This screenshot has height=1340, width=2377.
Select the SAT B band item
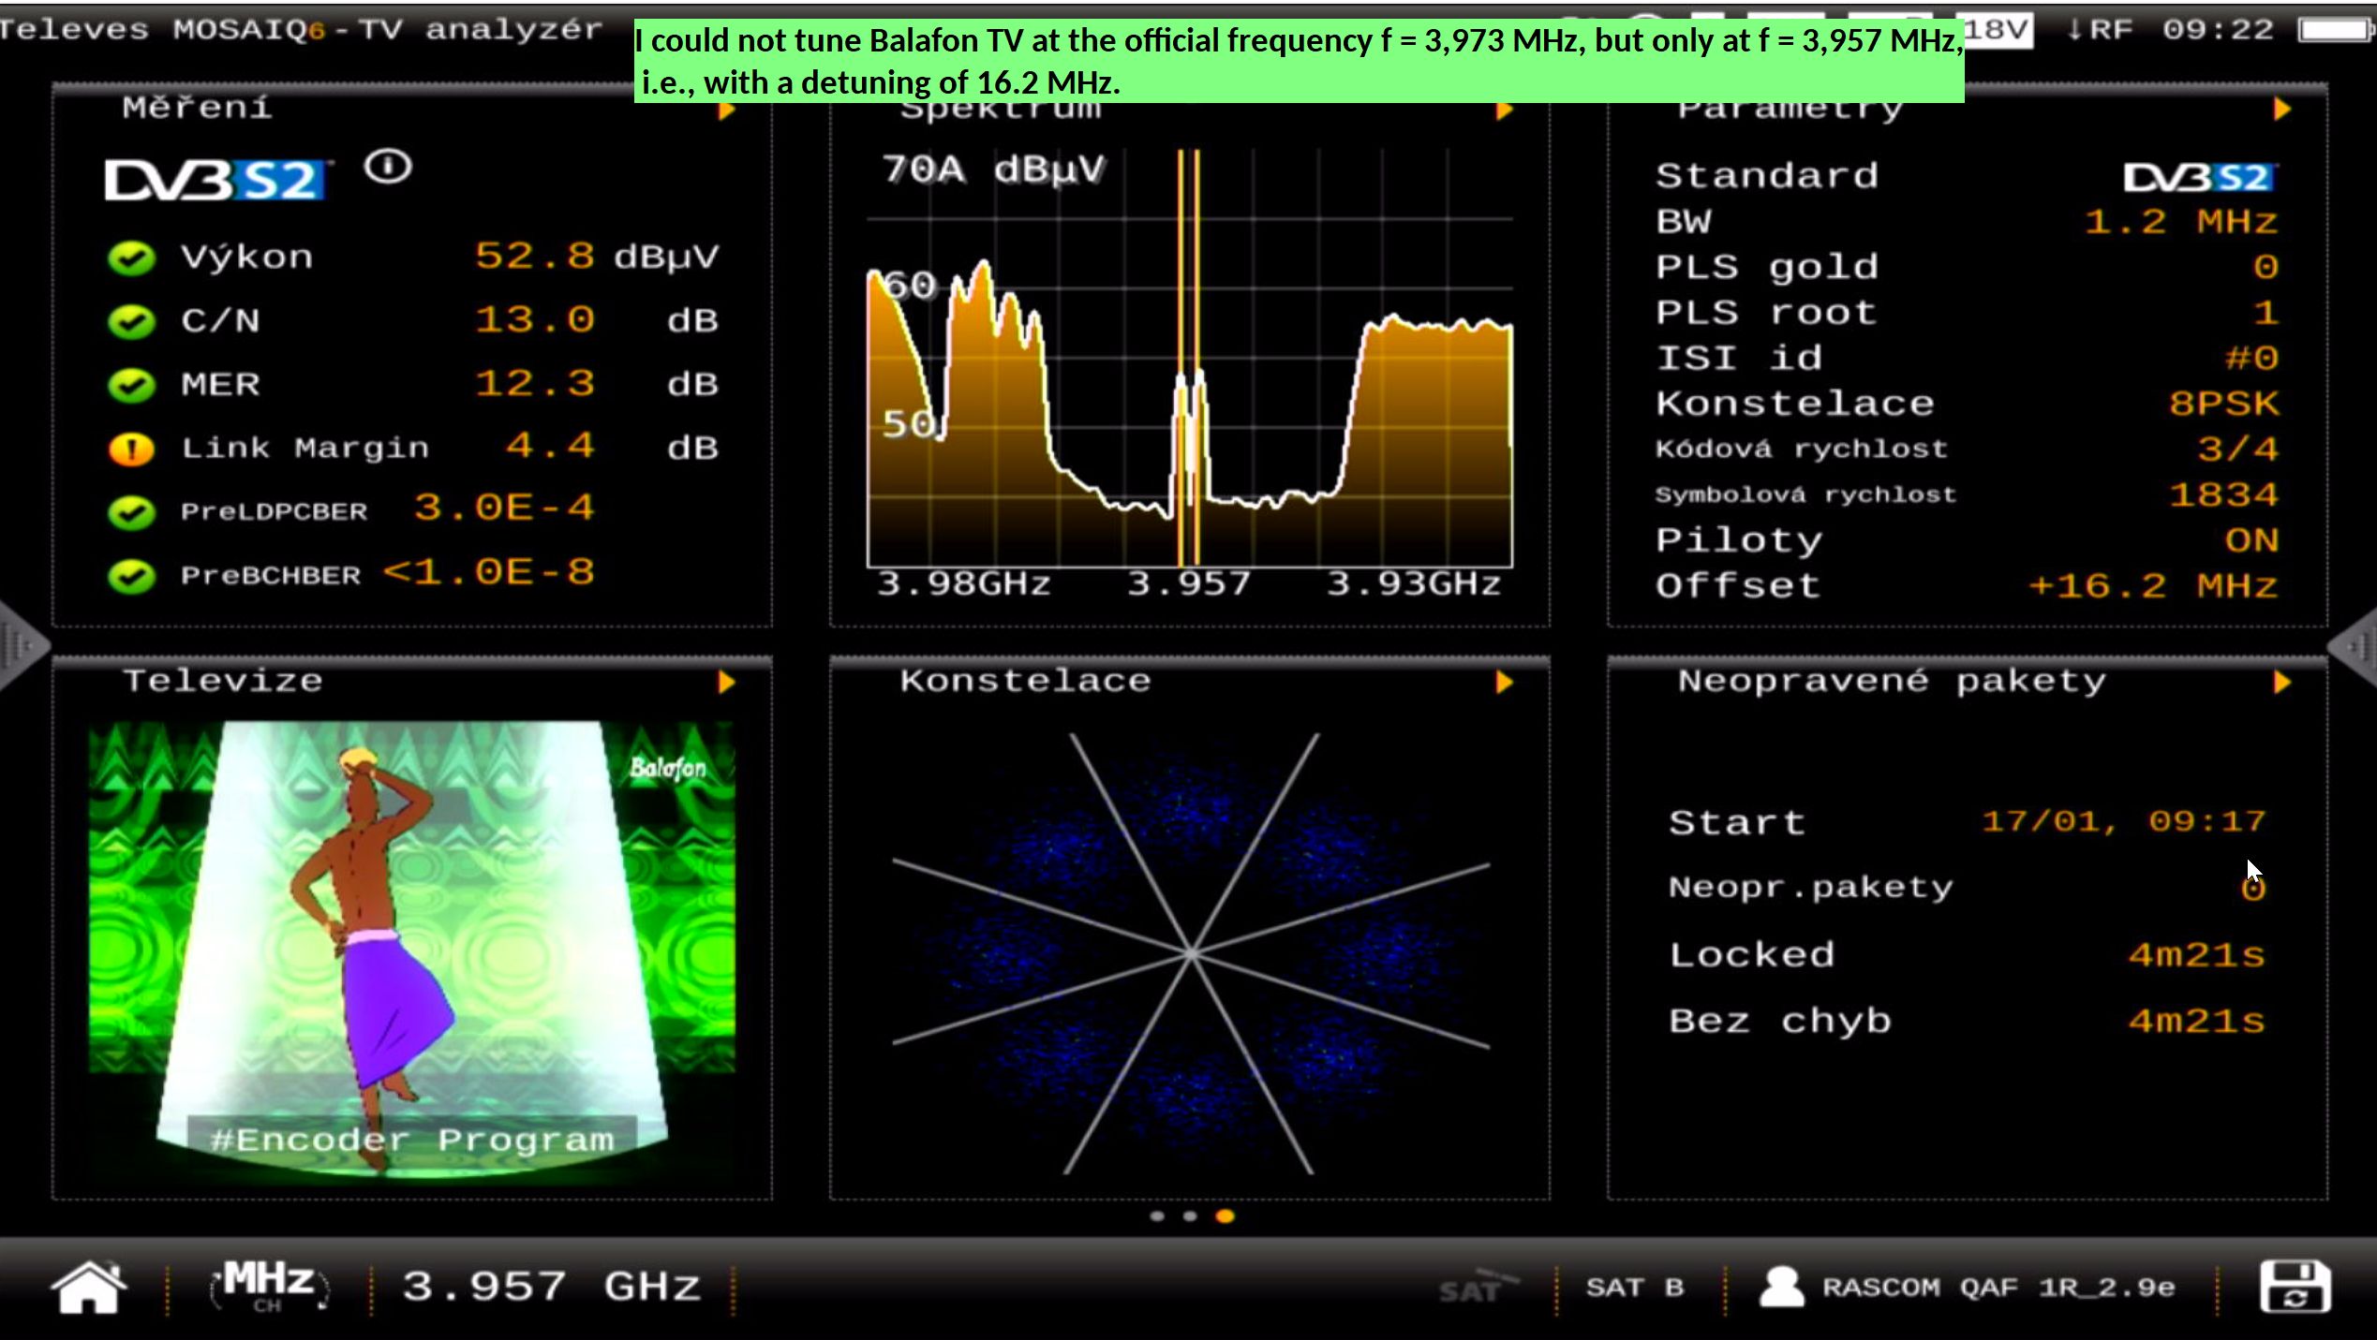1635,1288
